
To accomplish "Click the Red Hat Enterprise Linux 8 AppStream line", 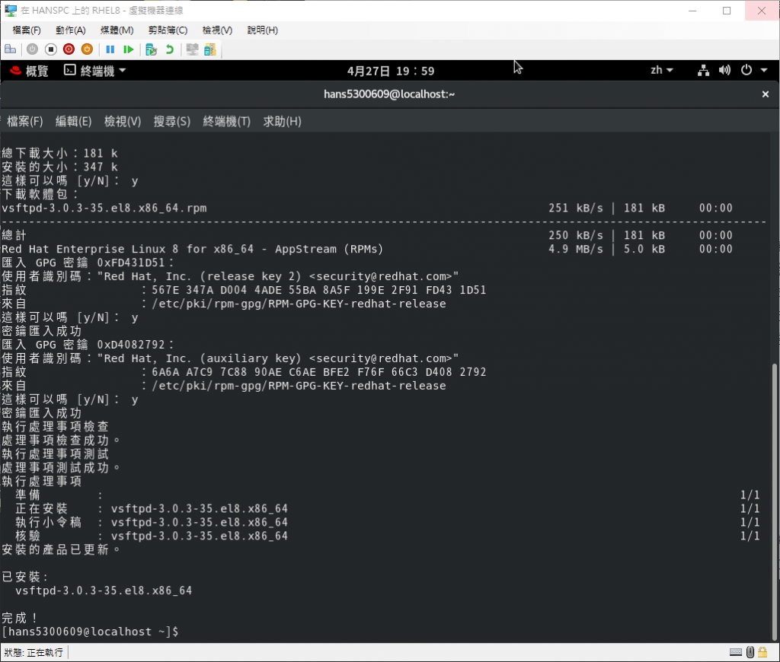I will coord(192,249).
